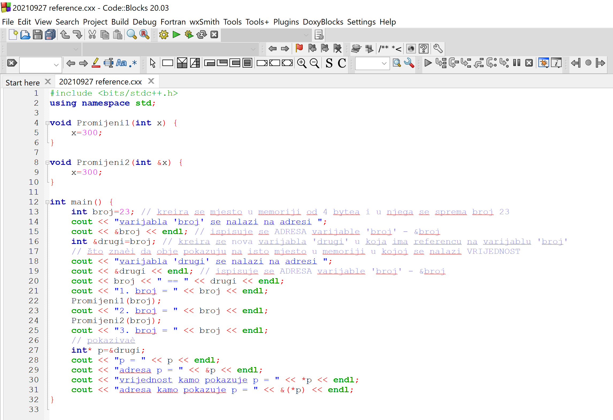Start debugger with Debug/Continue arrow
Image resolution: width=613 pixels, height=420 pixels.
coord(428,63)
